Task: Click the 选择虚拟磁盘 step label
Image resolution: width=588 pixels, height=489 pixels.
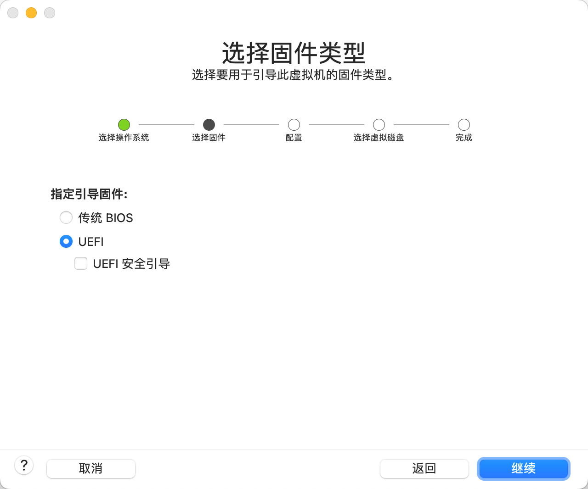Action: (379, 138)
